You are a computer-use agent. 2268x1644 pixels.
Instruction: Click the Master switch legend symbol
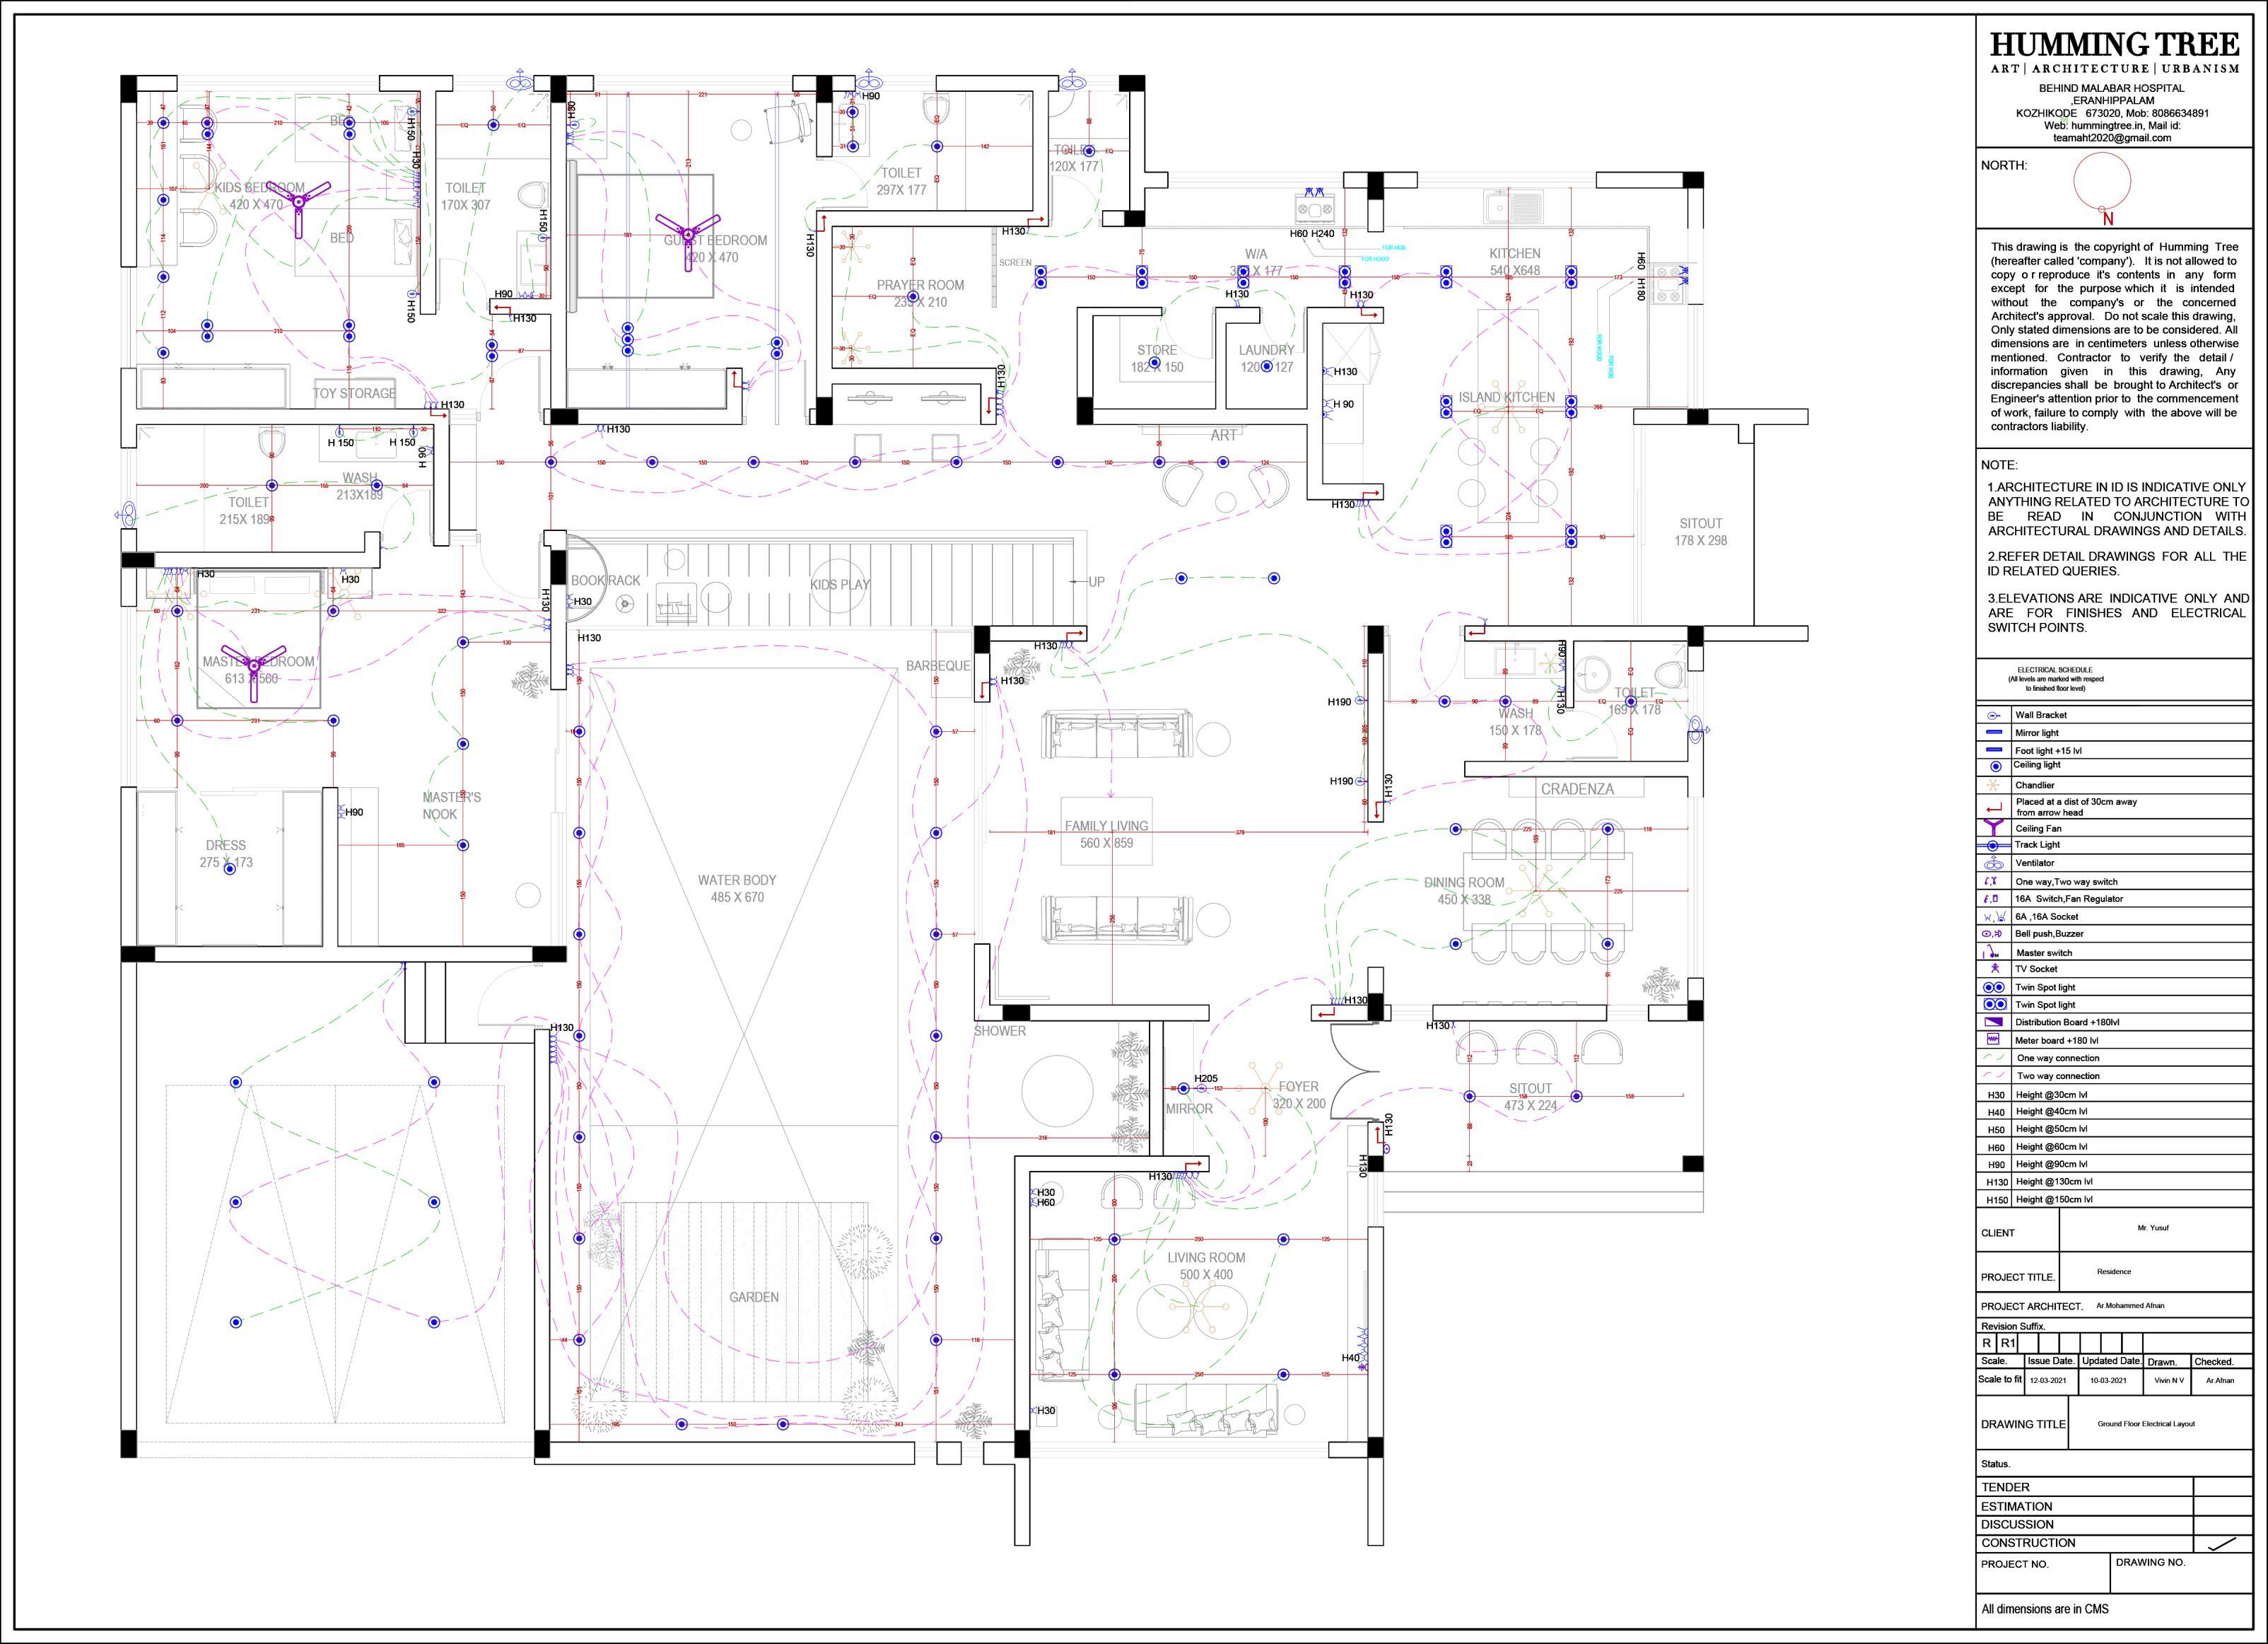[x=1992, y=951]
